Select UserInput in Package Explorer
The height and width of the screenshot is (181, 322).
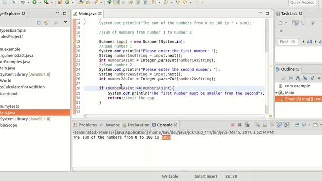click(x=9, y=94)
